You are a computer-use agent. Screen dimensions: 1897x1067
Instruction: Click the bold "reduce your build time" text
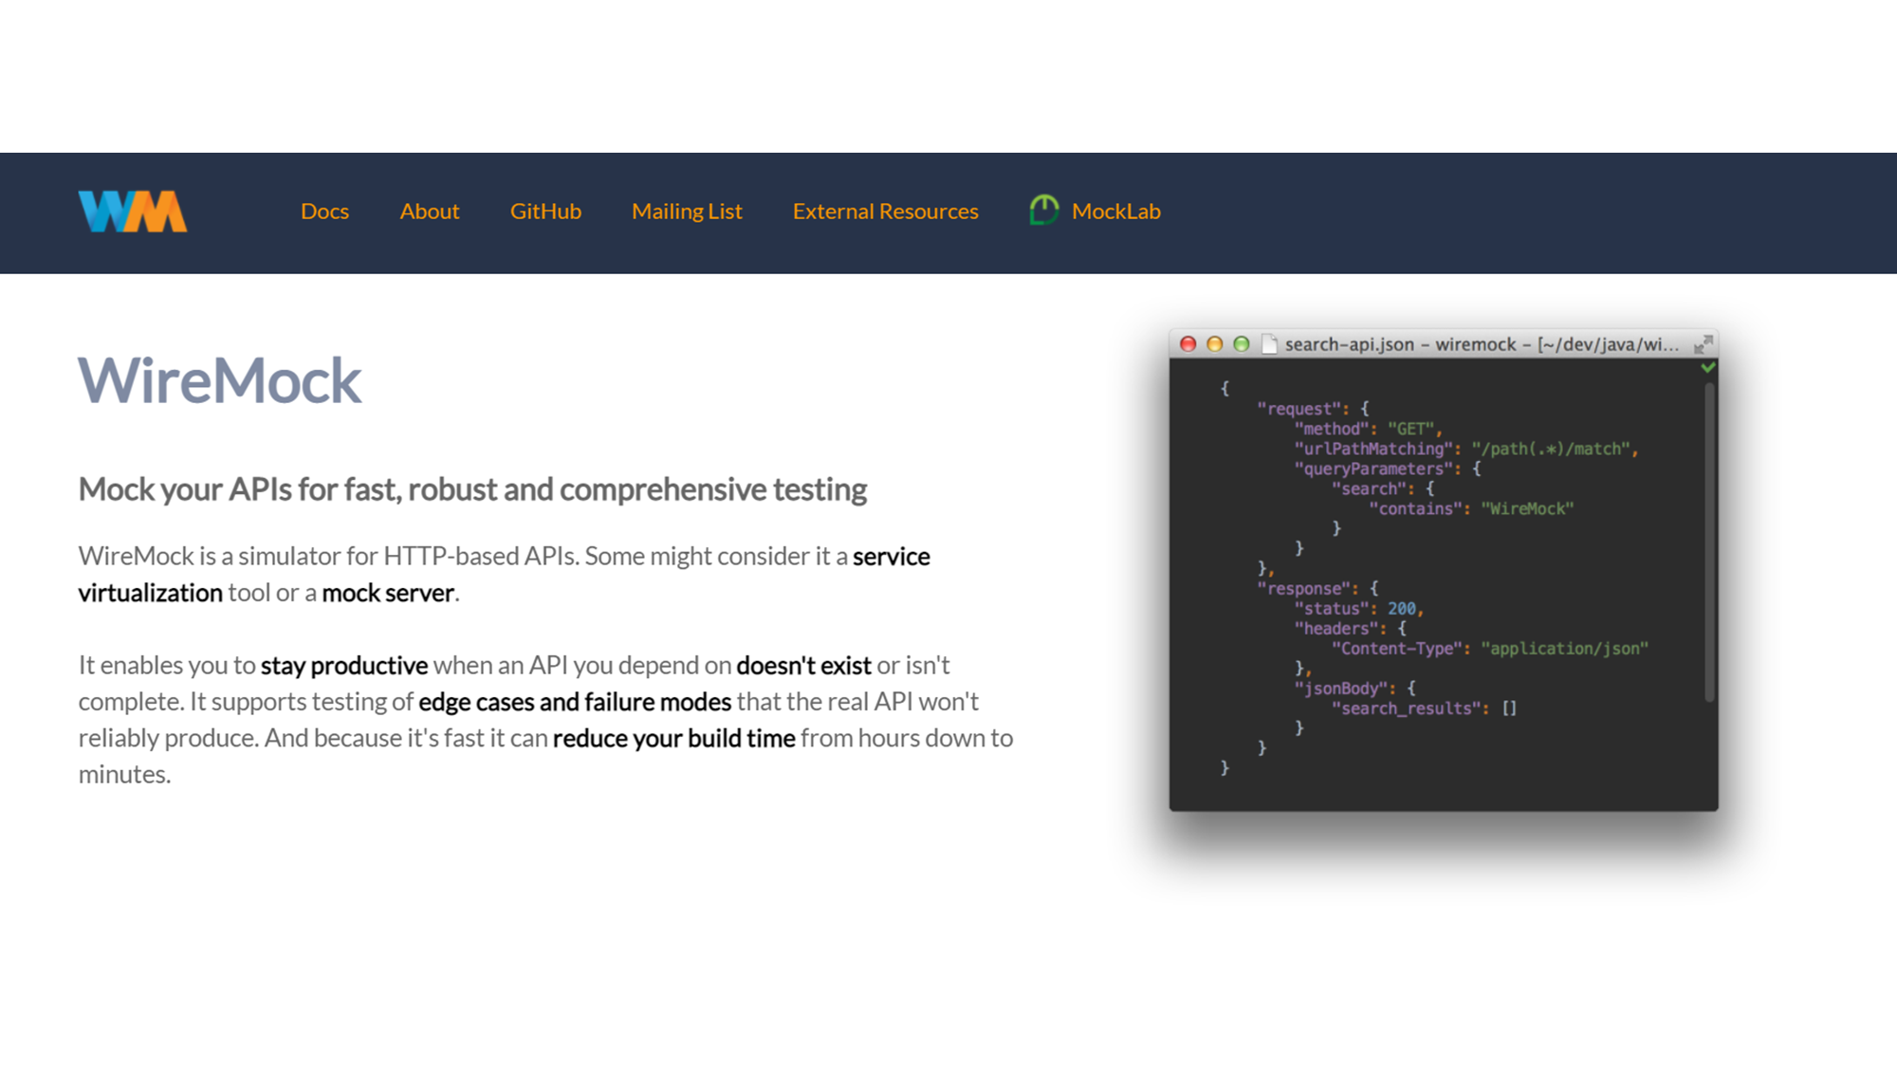673,739
